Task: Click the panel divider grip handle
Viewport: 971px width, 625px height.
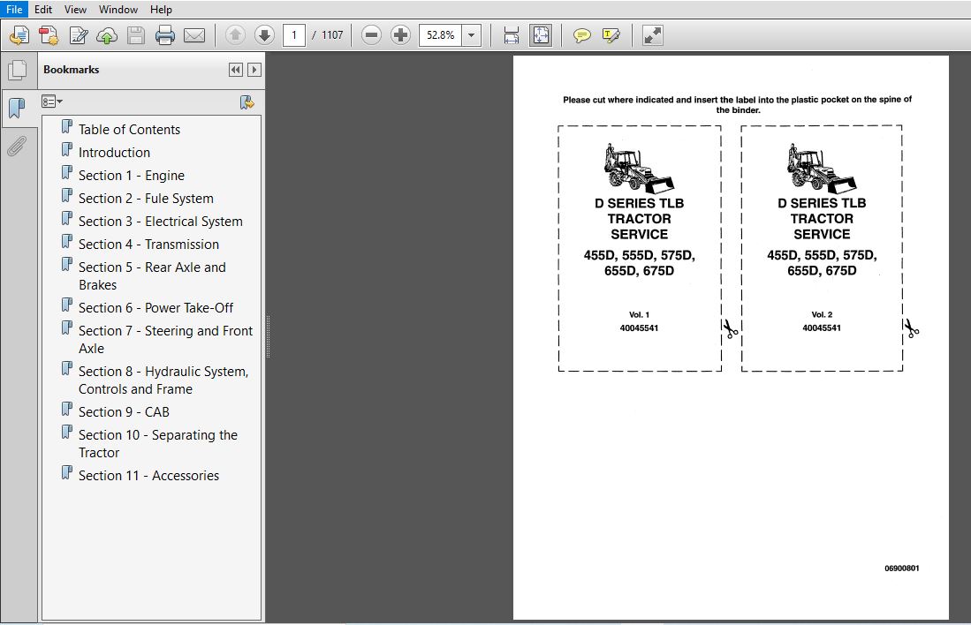Action: [x=268, y=337]
